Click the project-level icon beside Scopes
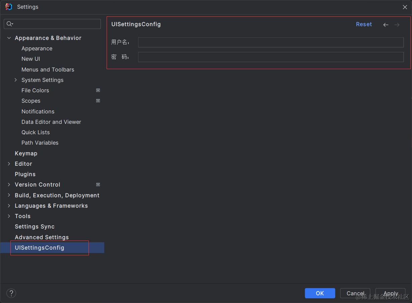 pos(98,101)
